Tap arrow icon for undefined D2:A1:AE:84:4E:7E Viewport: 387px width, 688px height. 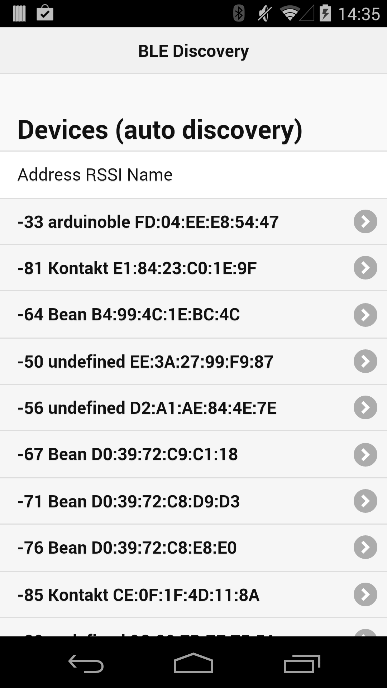click(x=365, y=407)
